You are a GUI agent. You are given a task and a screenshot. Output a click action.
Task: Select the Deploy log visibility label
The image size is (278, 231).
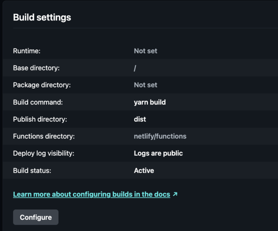44,153
